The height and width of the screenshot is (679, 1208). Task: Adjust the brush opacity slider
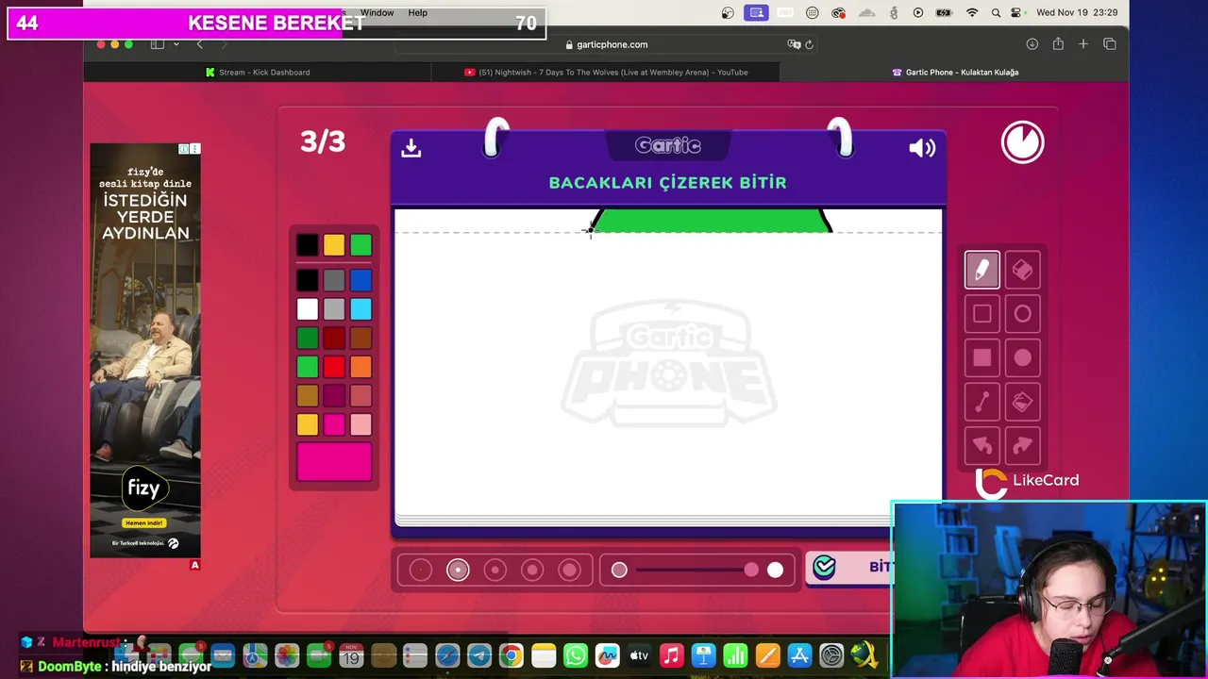[696, 570]
